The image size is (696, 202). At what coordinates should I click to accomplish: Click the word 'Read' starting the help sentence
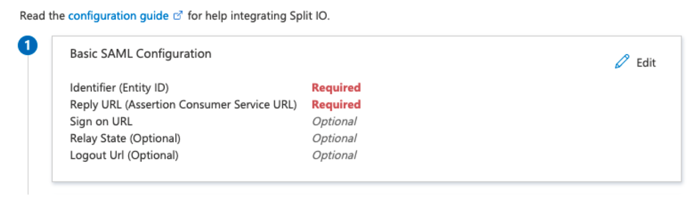point(30,16)
